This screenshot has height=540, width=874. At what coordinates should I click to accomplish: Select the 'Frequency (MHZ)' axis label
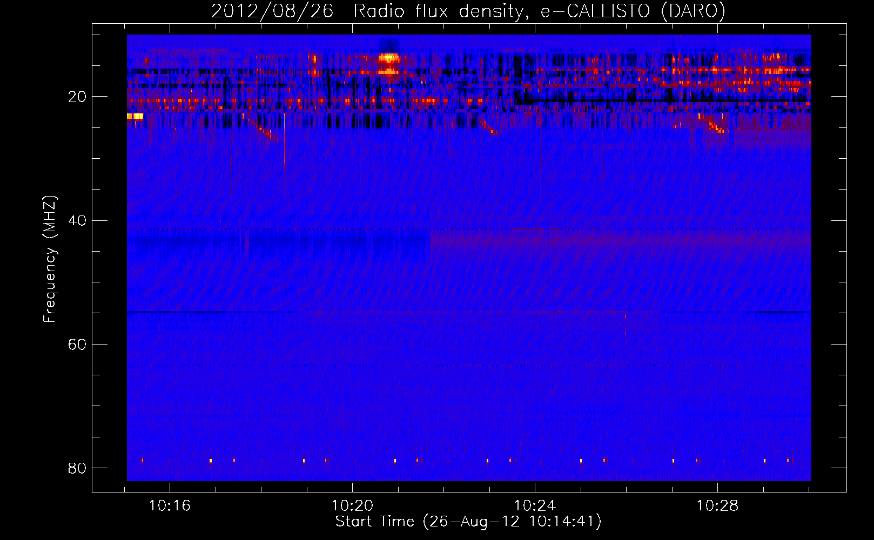click(x=49, y=259)
